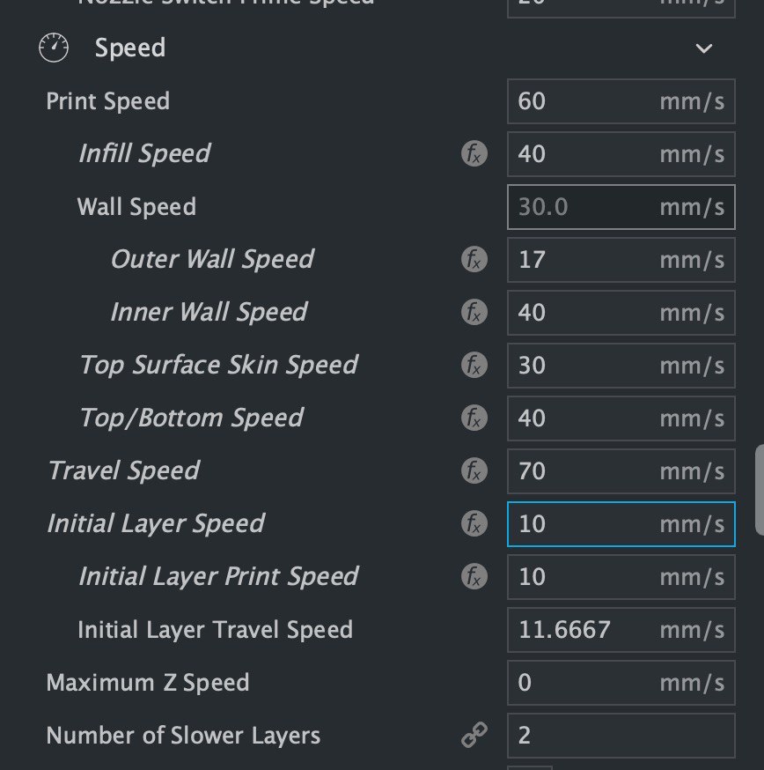The width and height of the screenshot is (764, 770).
Task: Edit the Travel Speed value of 70
Action: point(621,471)
